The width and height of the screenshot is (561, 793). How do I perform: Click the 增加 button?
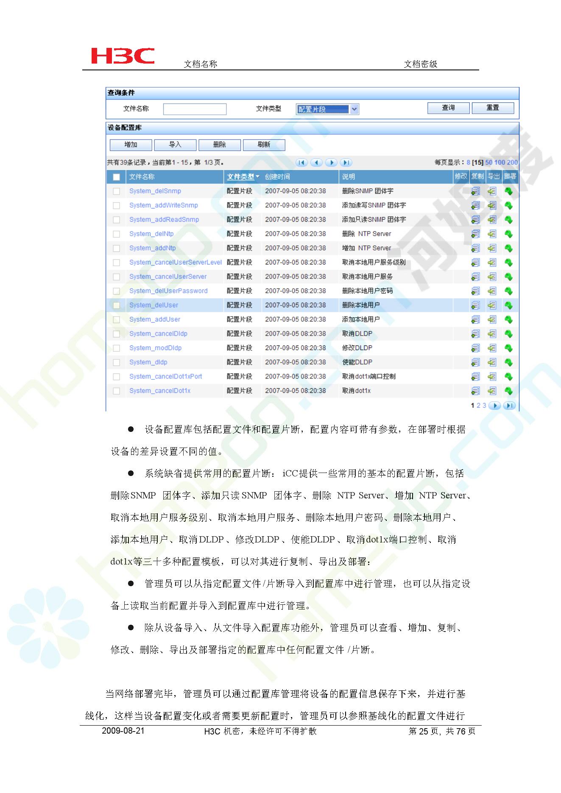click(x=131, y=145)
